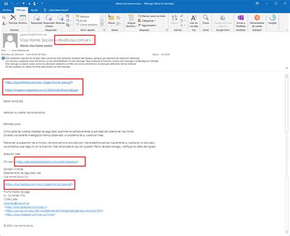This screenshot has height=236, width=290.
Task: Click the Eliminar (delete) X icon
Action: point(13,18)
